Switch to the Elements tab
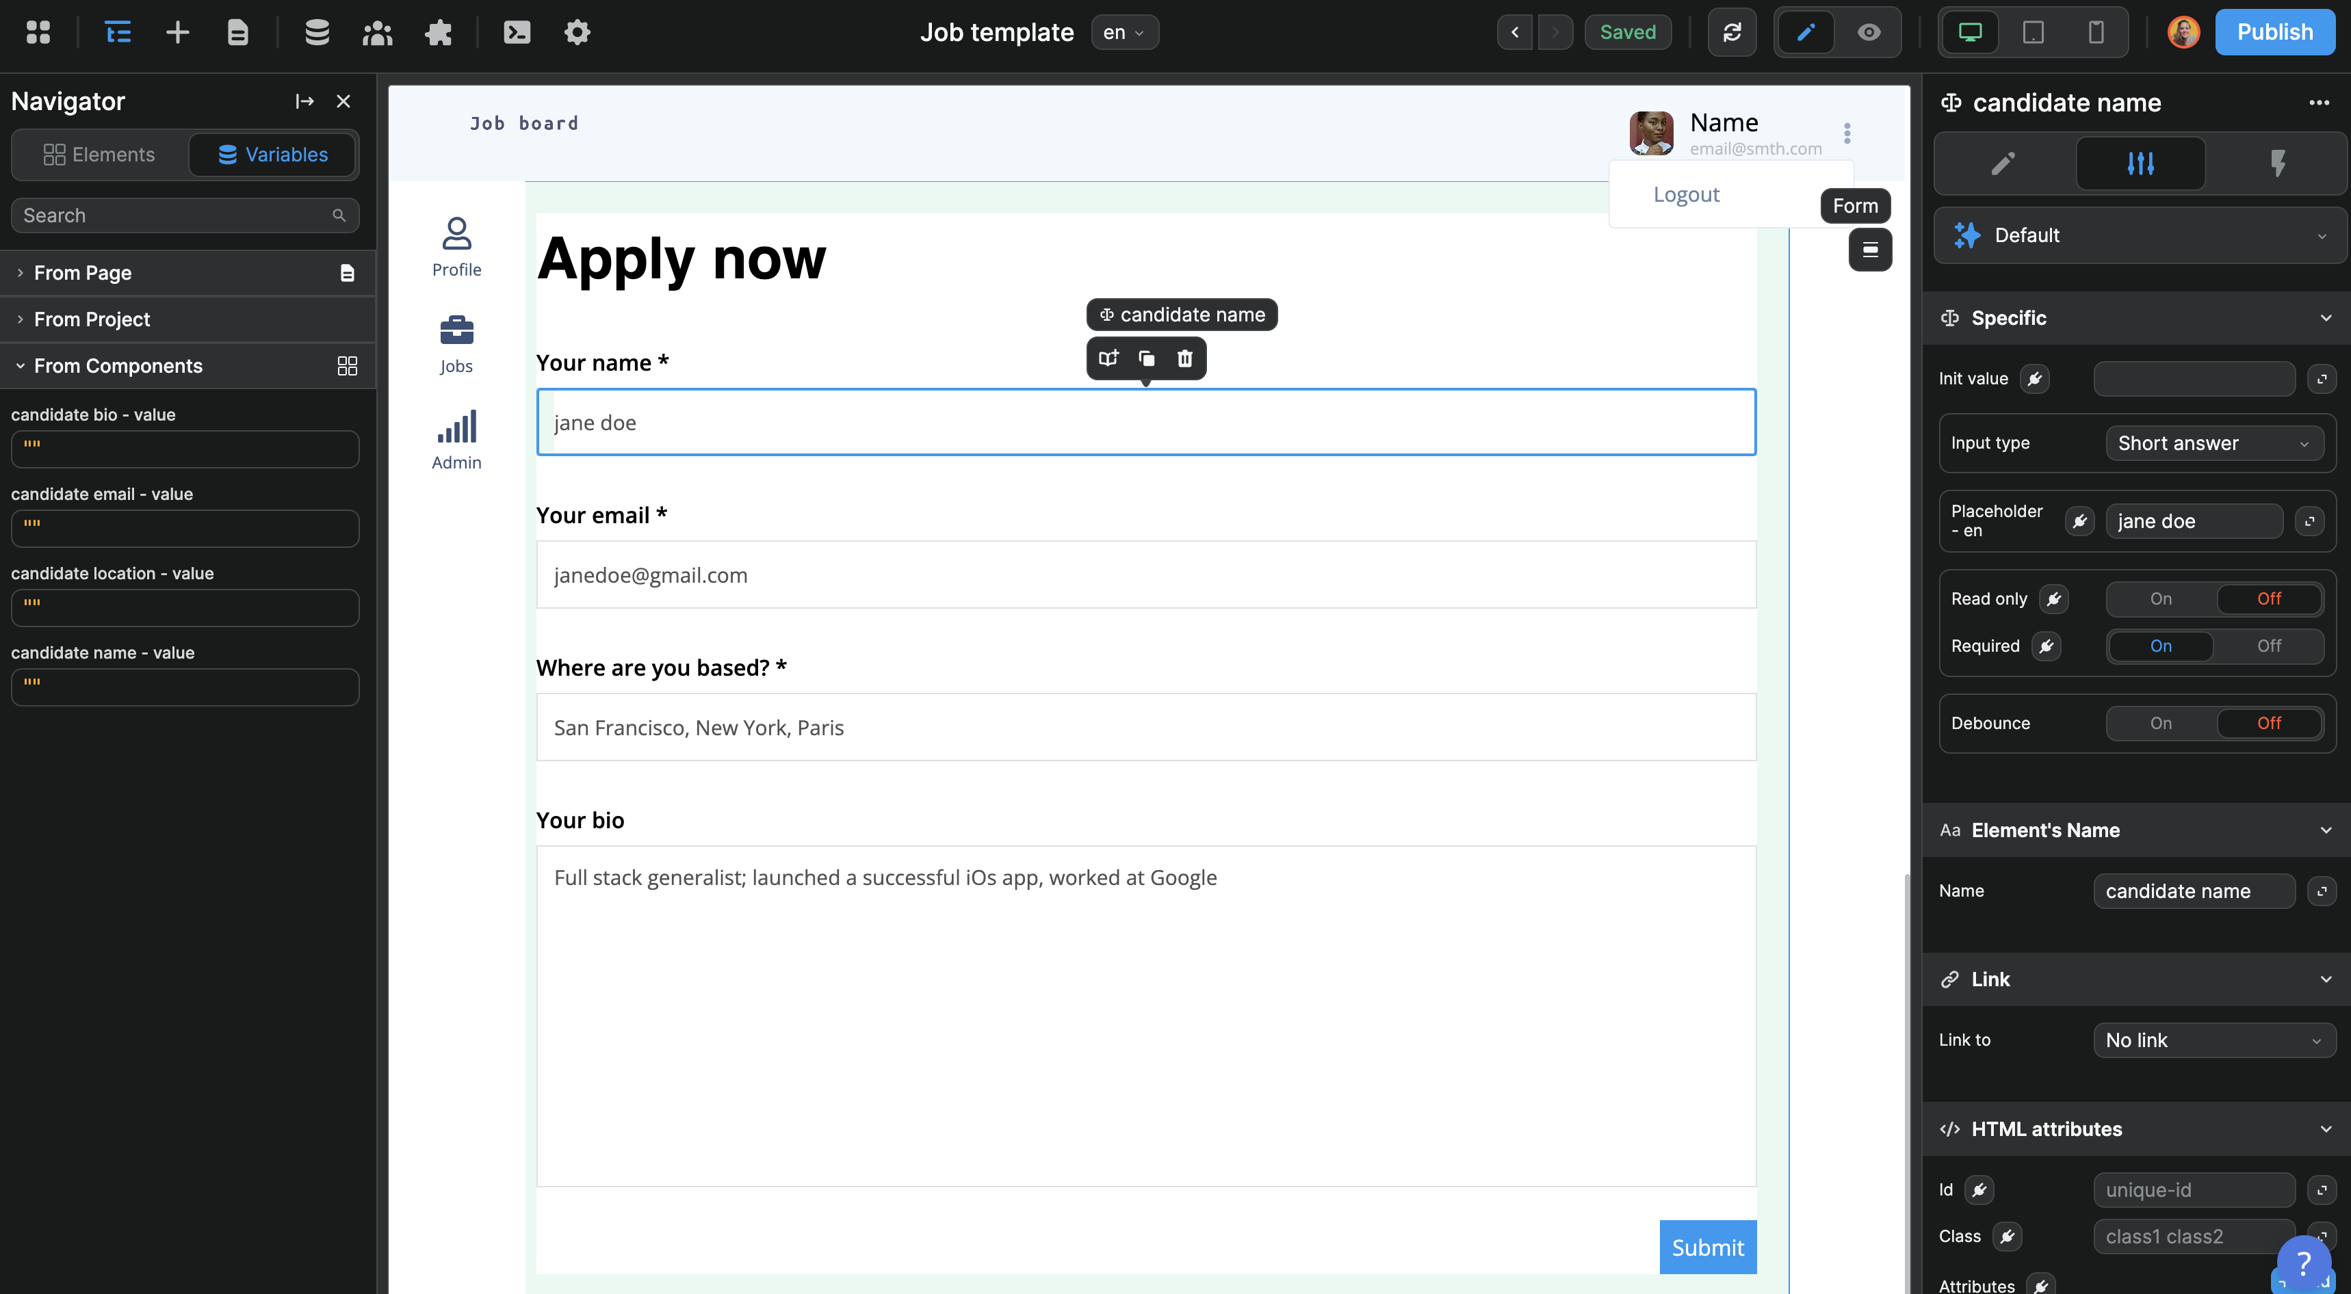 tap(99, 154)
